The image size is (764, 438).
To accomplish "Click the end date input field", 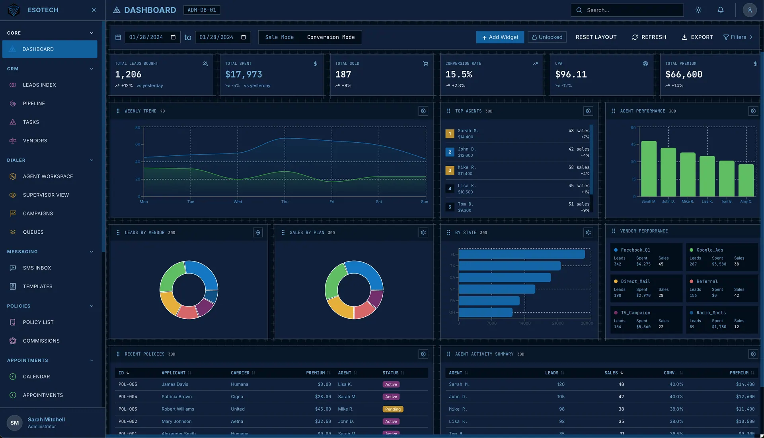I will click(x=223, y=37).
